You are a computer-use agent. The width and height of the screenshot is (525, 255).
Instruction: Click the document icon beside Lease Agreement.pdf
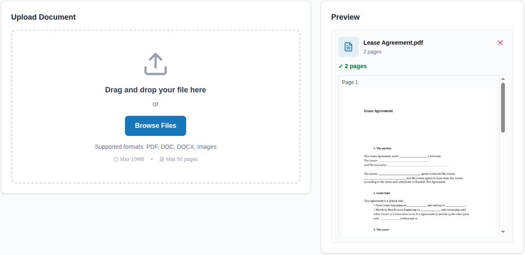[348, 47]
